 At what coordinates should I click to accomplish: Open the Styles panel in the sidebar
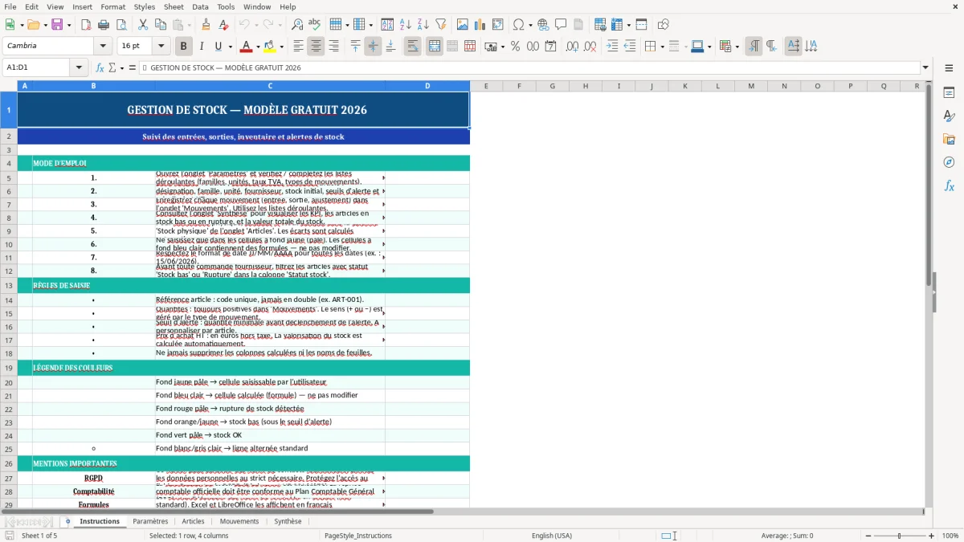(949, 116)
